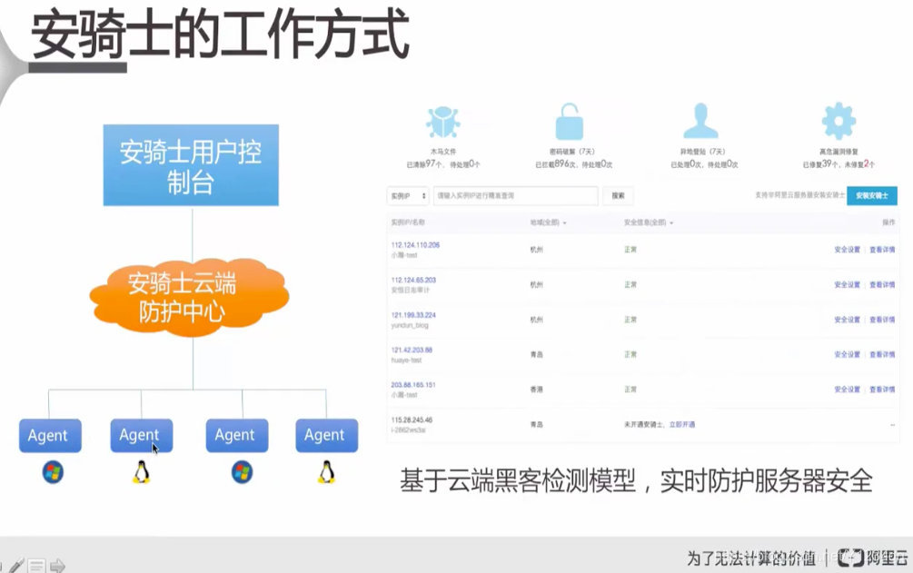Click the instance IP search input field
Screen dimensions: 913x573
tap(515, 196)
